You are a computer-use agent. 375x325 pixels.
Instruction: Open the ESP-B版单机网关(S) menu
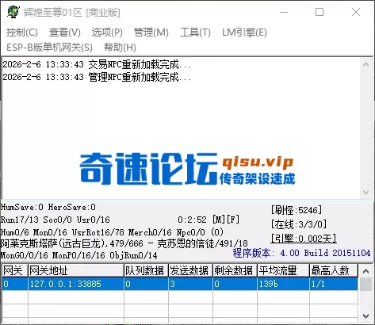point(49,48)
